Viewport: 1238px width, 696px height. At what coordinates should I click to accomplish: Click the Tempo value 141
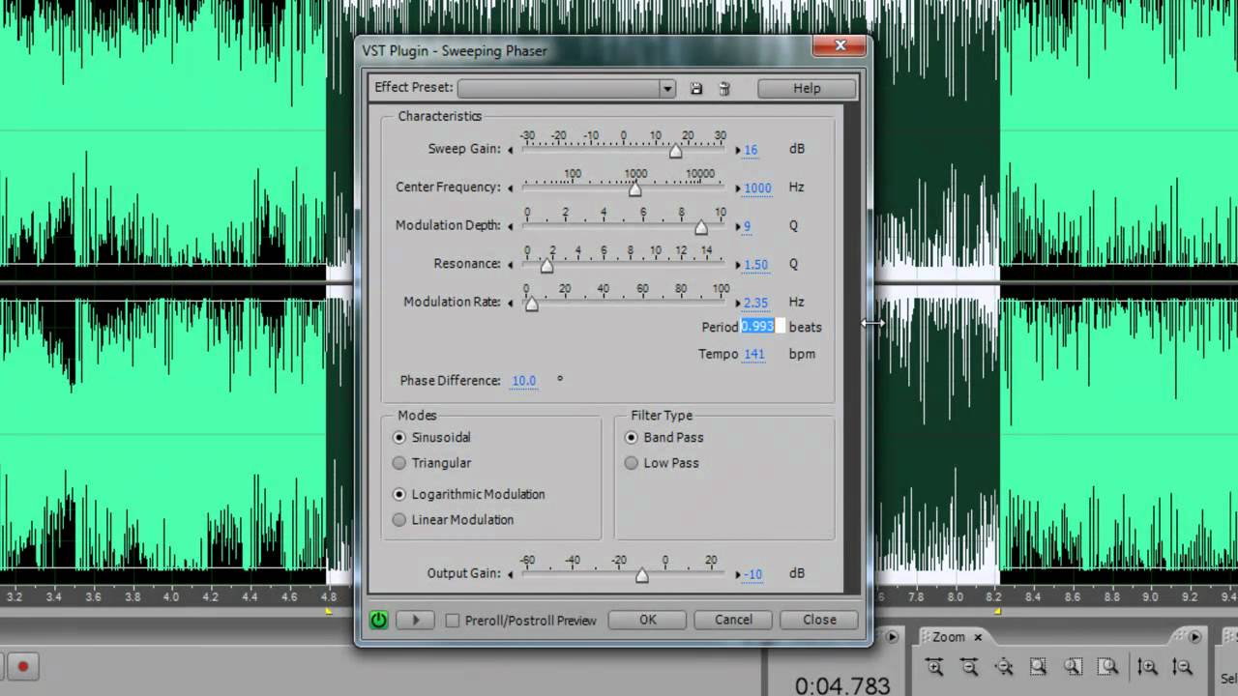(x=753, y=354)
